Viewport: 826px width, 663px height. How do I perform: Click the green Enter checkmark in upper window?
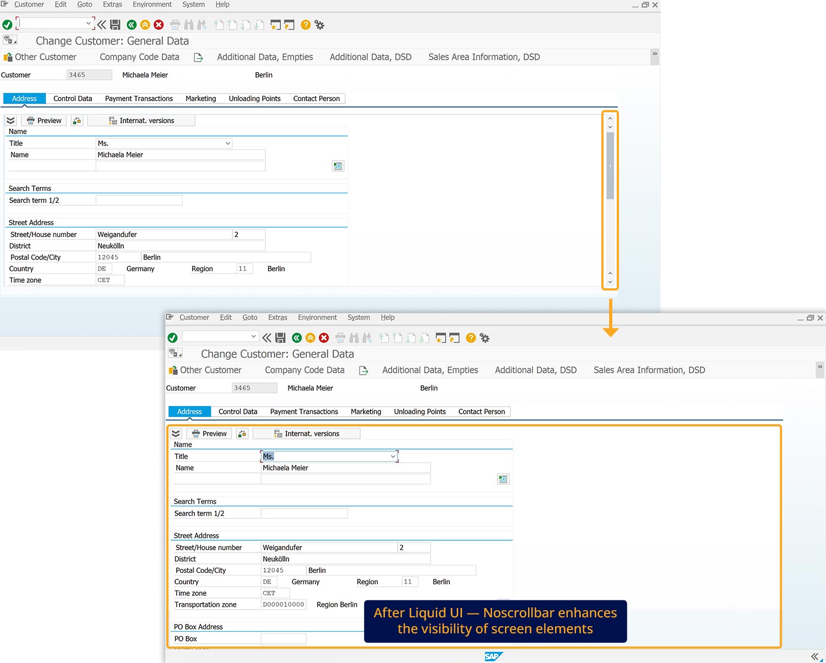click(7, 25)
